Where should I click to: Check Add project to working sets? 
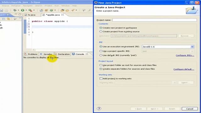point(101,78)
